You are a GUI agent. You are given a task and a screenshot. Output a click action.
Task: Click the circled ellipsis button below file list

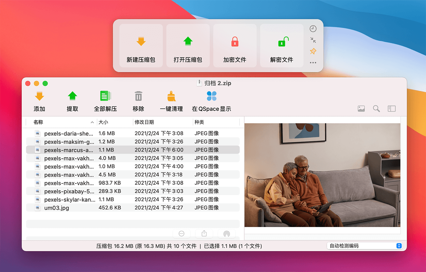point(182,234)
